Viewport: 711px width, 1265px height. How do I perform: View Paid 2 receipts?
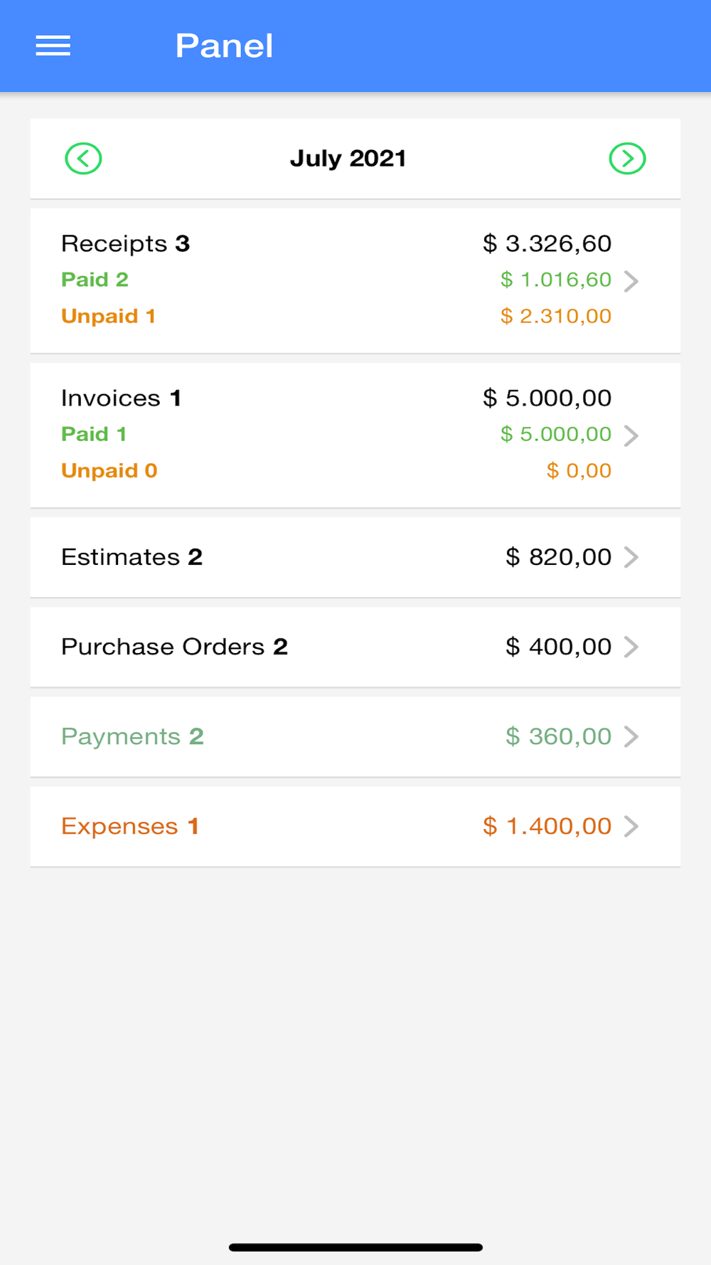95,280
